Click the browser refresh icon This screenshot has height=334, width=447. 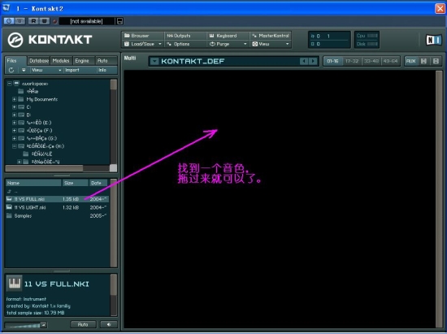coord(11,70)
